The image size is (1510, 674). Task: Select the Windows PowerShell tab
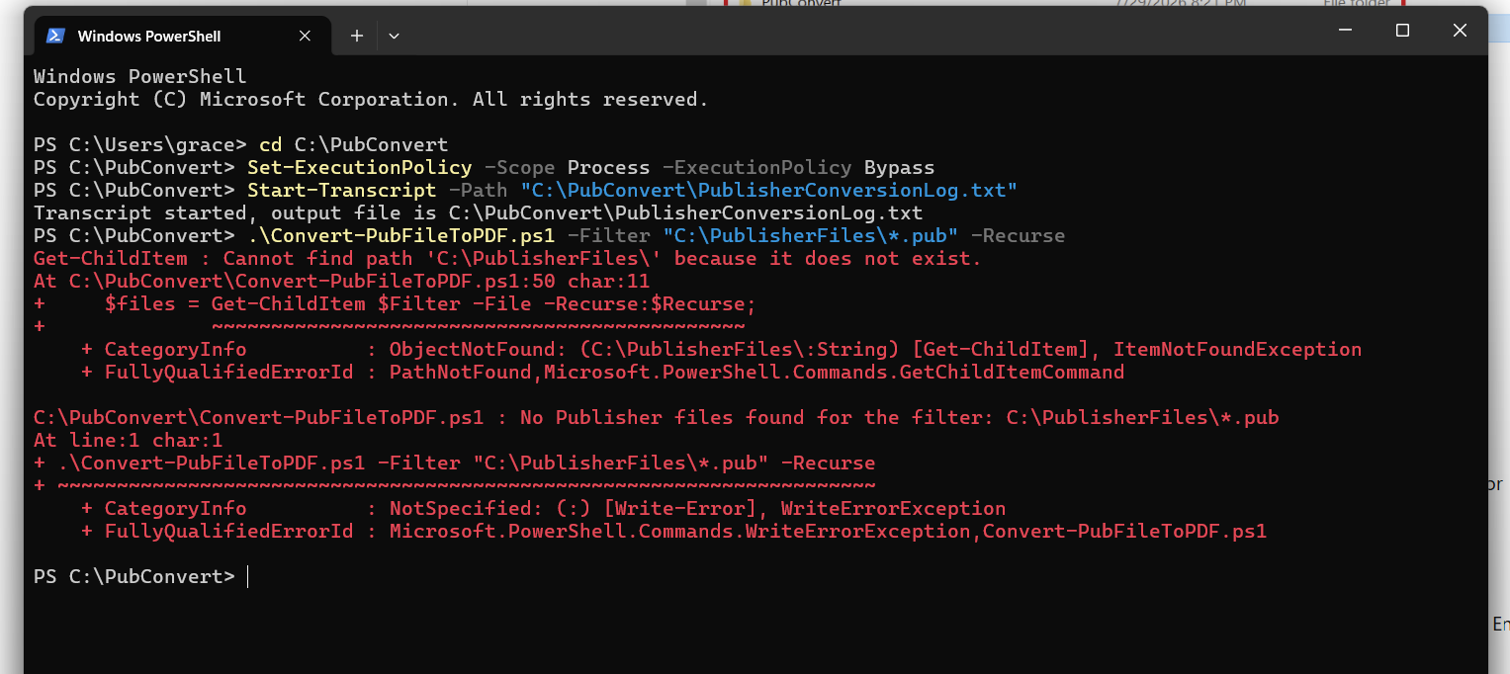(182, 36)
